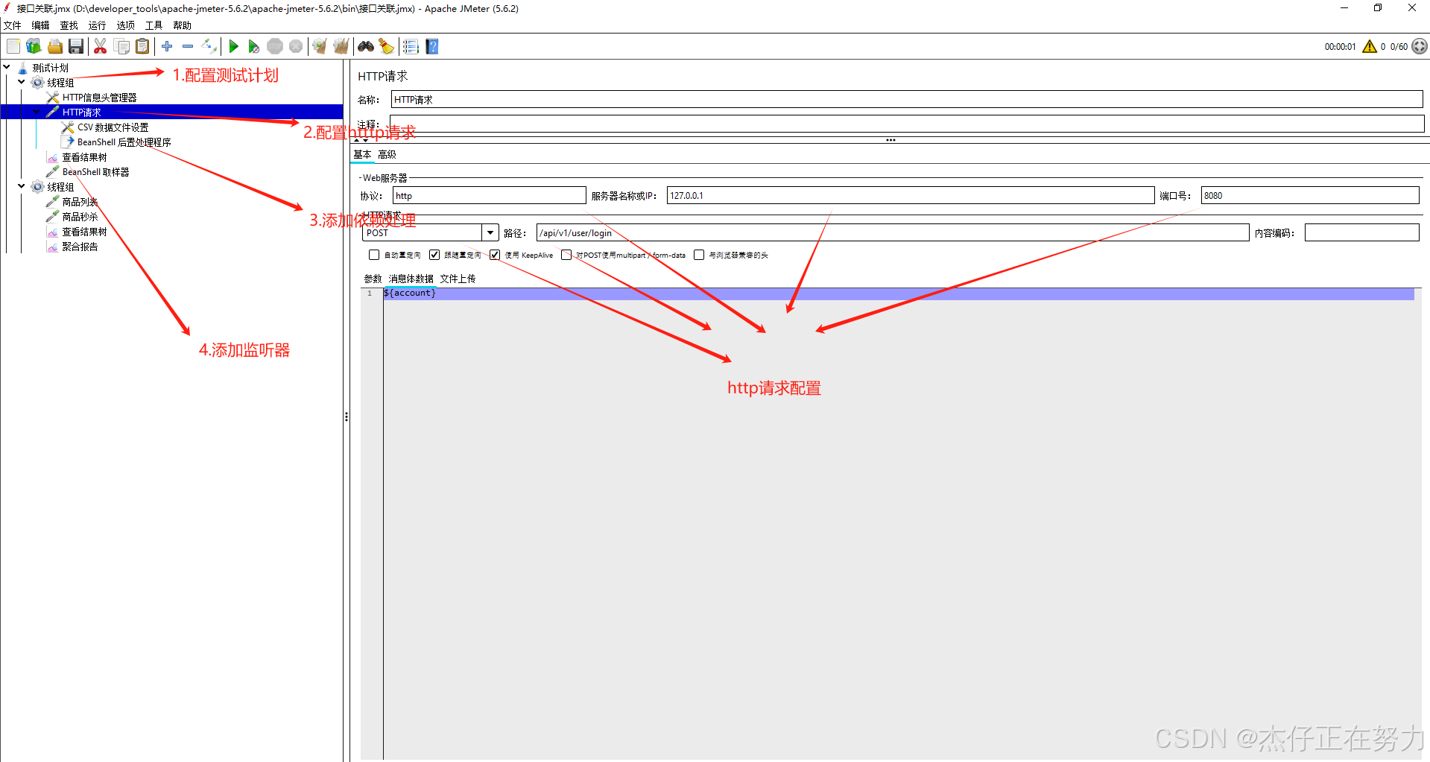The height and width of the screenshot is (762, 1430).
Task: Click the New test plan icon
Action: tap(13, 46)
